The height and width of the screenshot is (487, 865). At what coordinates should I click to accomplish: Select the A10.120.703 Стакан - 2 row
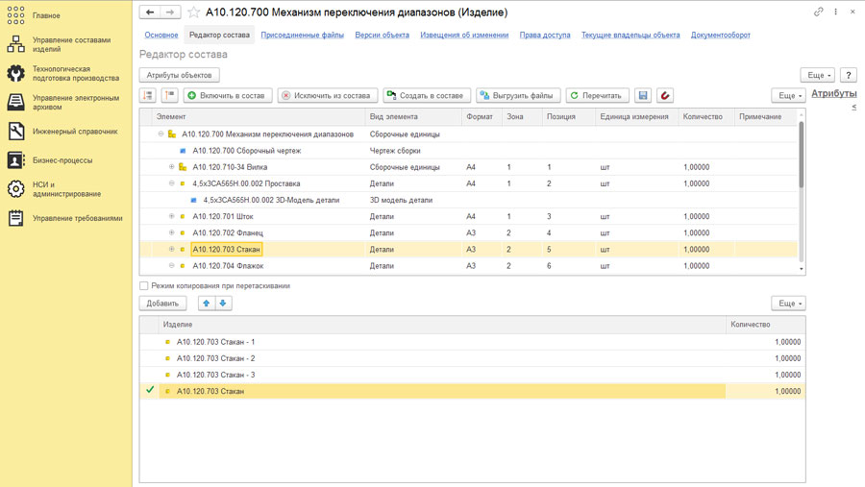pos(215,358)
